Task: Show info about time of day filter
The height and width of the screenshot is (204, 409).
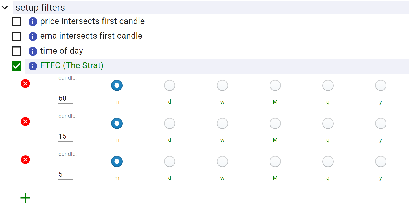Action: (x=33, y=51)
